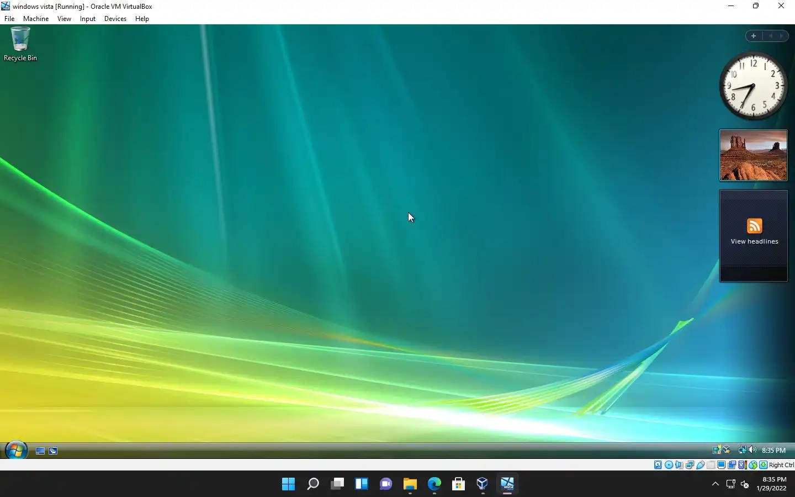
Task: Click the Right Ctrl host key label
Action: pyautogui.click(x=781, y=465)
